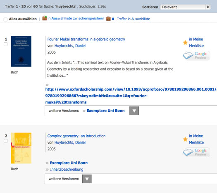Select the checkbox for result 2

coord(6,141)
